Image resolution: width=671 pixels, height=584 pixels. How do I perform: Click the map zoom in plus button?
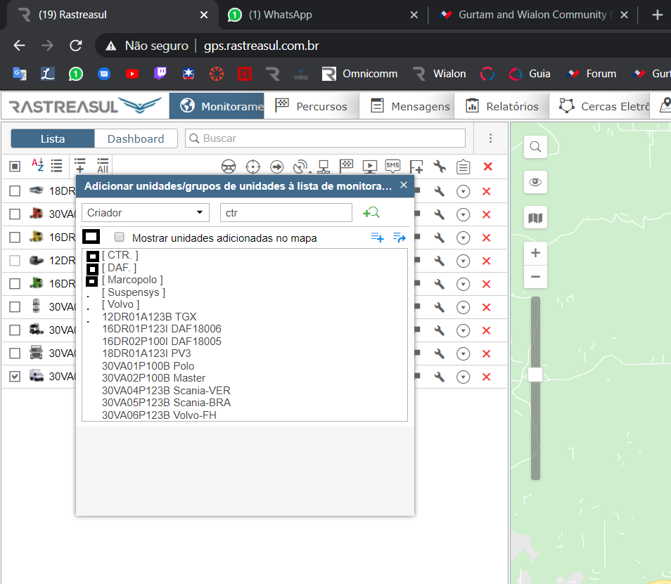coord(535,253)
